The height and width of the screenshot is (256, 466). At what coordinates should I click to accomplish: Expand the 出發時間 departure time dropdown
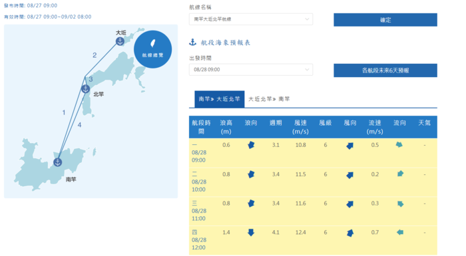pyautogui.click(x=251, y=70)
